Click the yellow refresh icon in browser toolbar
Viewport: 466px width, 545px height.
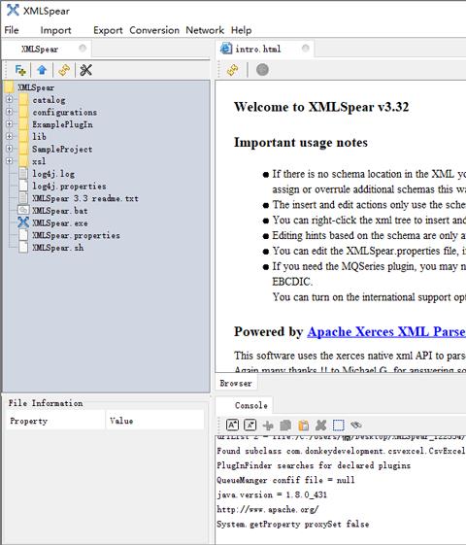click(233, 70)
